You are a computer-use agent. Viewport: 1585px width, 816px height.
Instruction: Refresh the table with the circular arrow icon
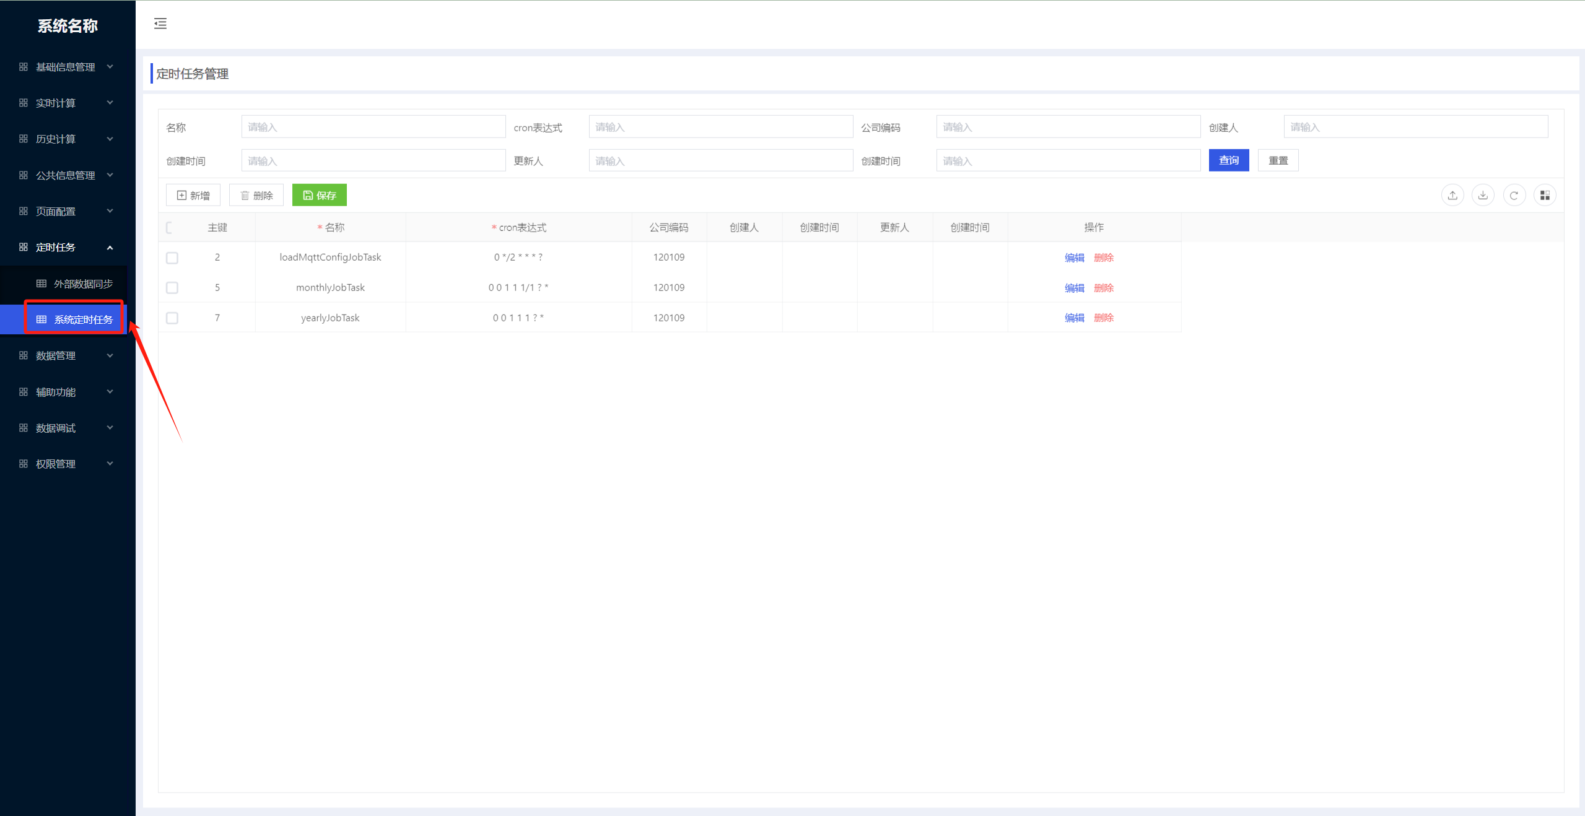click(1514, 196)
